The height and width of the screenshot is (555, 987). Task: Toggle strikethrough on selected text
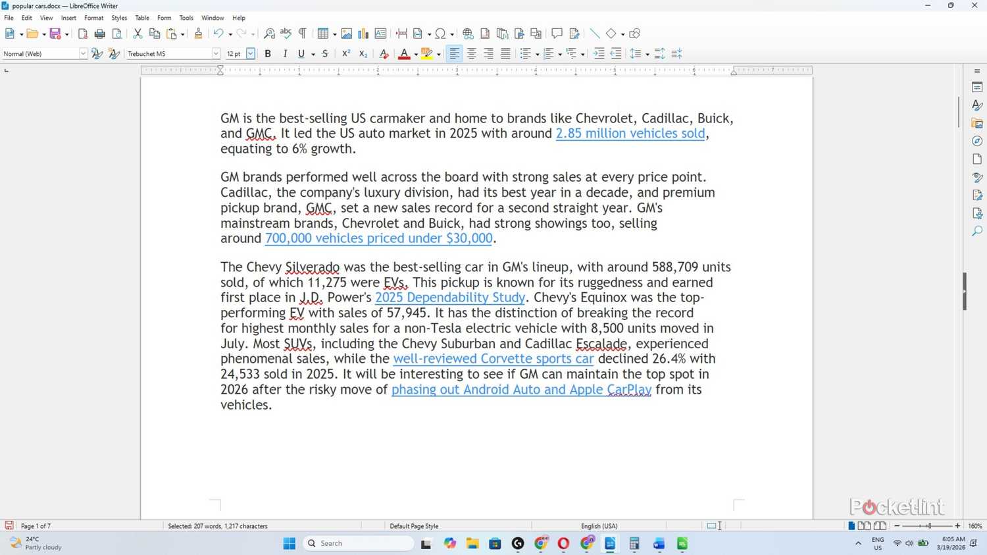pyautogui.click(x=324, y=53)
